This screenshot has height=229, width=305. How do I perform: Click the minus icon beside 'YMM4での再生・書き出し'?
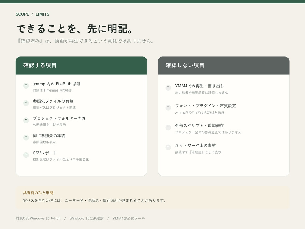[168, 88]
